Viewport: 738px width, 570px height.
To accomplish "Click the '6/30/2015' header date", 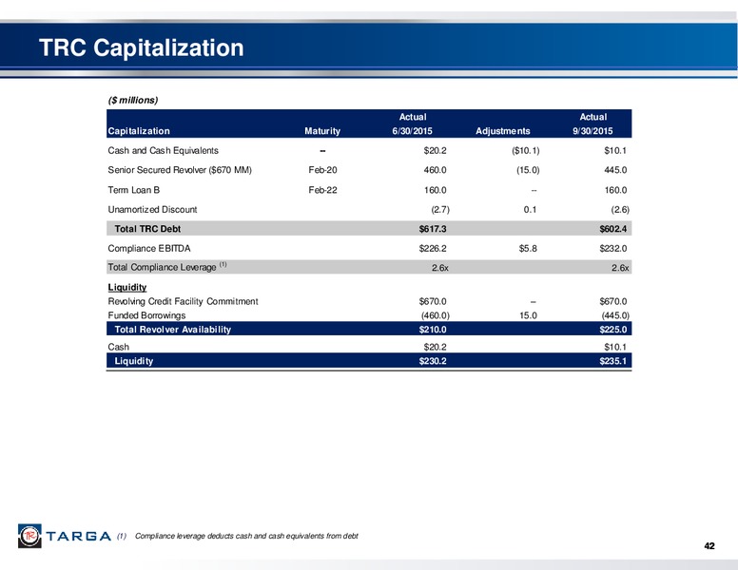I will click(413, 131).
